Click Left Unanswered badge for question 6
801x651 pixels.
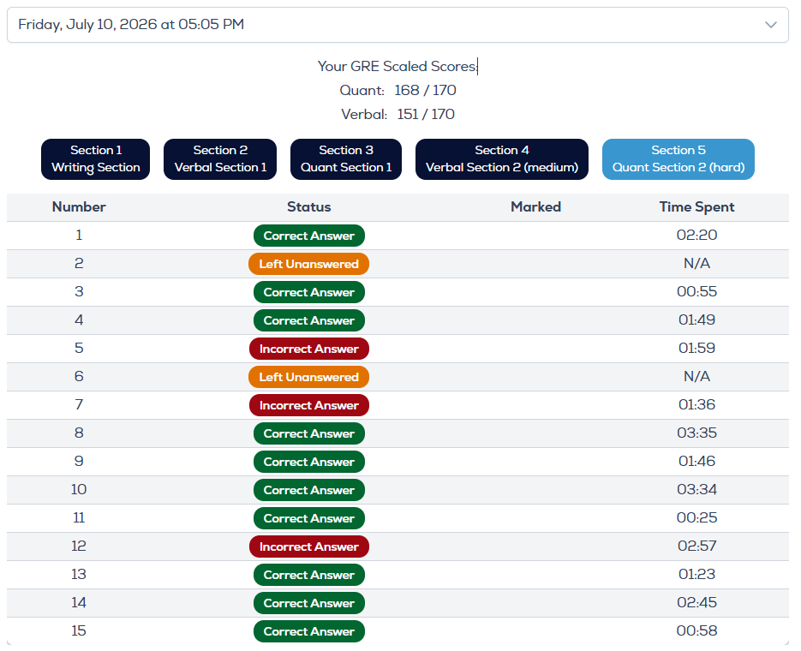pyautogui.click(x=309, y=377)
